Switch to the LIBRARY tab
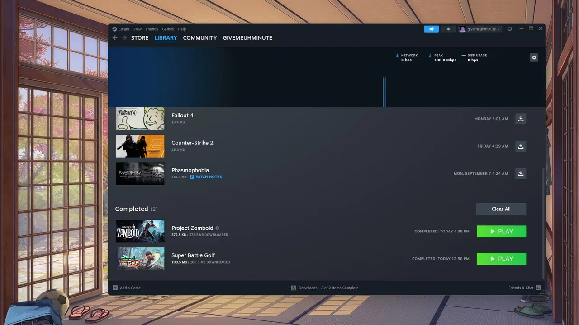This screenshot has width=579, height=325. click(x=166, y=38)
